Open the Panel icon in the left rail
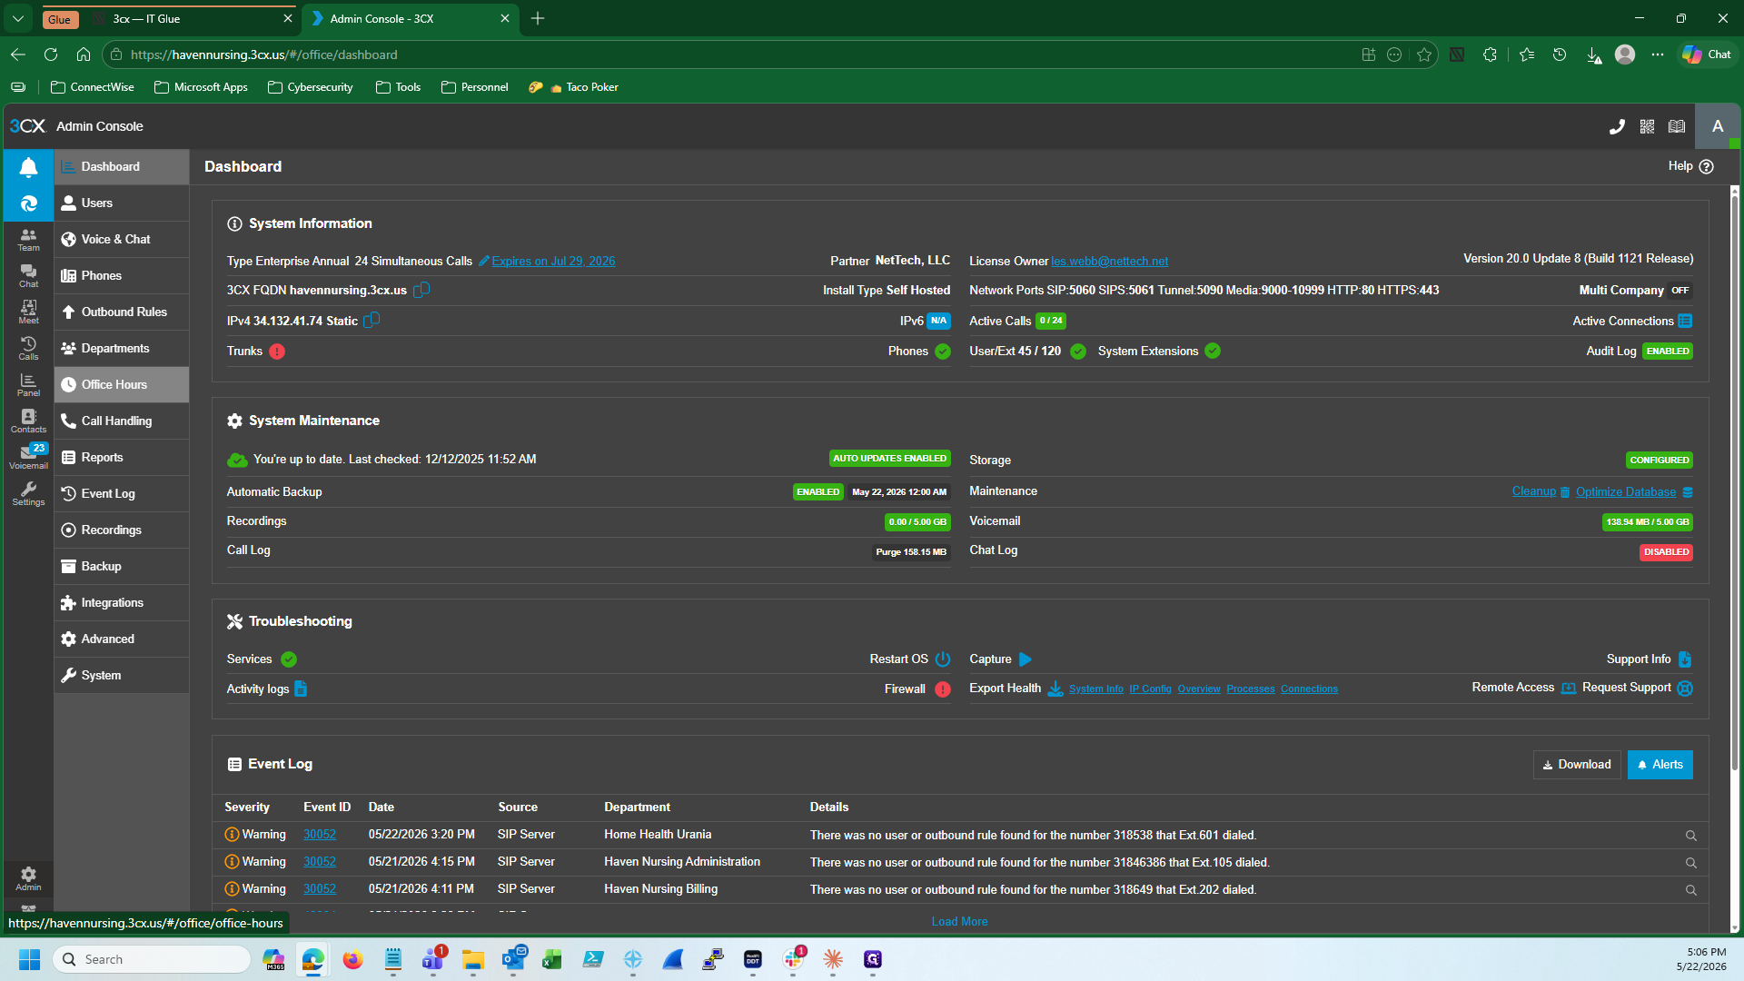The height and width of the screenshot is (981, 1744). coord(28,385)
